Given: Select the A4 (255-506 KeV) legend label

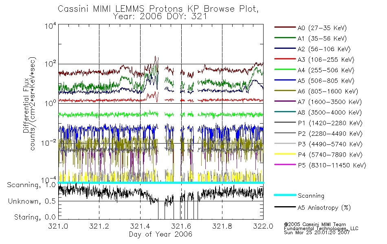Looking at the screenshot, I should (x=326, y=70).
